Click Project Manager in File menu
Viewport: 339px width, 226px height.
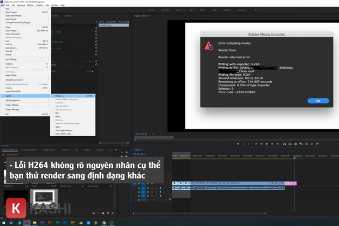pyautogui.click(x=25, y=110)
